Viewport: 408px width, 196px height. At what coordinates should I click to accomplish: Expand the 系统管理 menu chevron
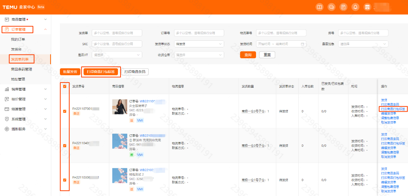[46, 119]
